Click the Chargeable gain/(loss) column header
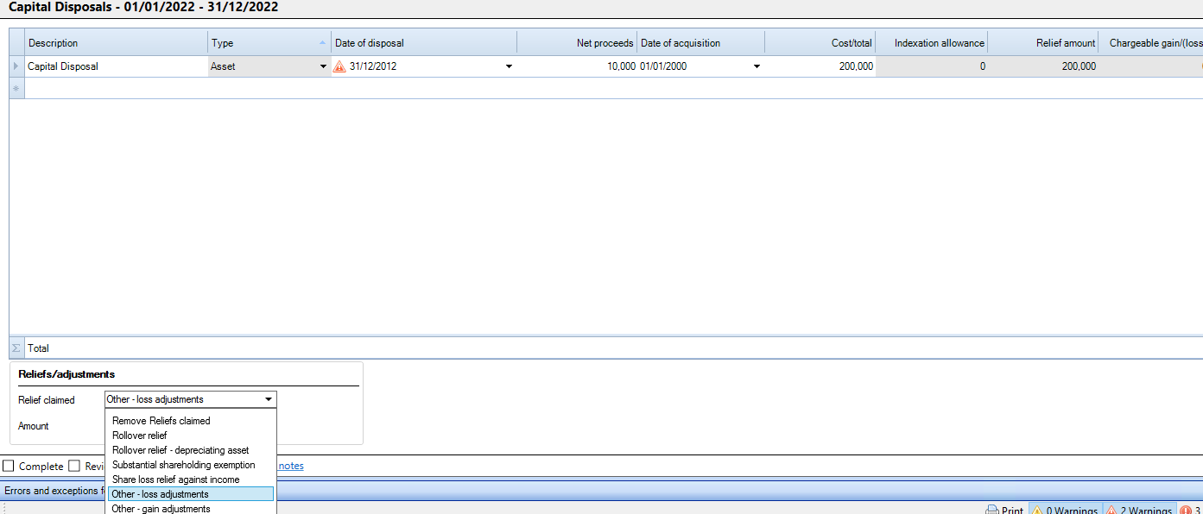The height and width of the screenshot is (514, 1203). click(x=1151, y=43)
